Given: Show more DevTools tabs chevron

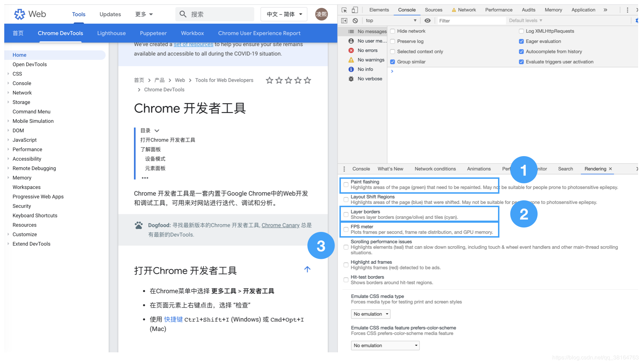Looking at the screenshot, I should [x=605, y=10].
